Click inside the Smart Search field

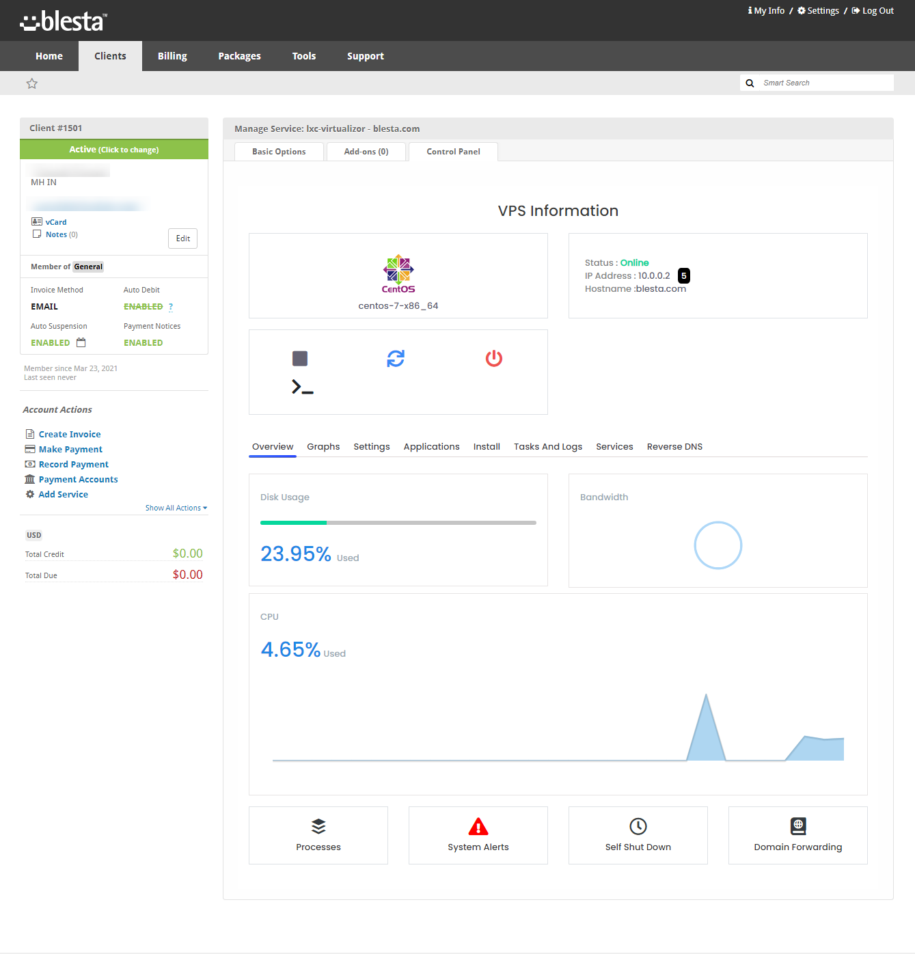click(x=820, y=82)
